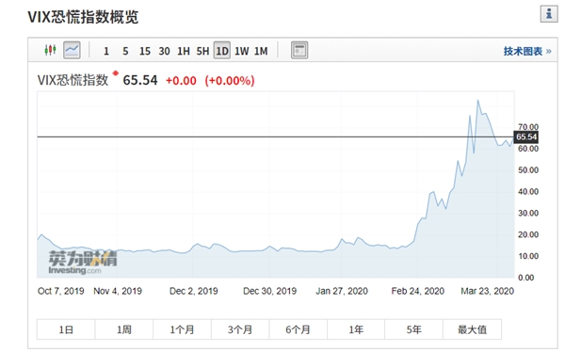Click the 40.00 axis value
Viewport: 565px width, 352px height.
point(528,192)
